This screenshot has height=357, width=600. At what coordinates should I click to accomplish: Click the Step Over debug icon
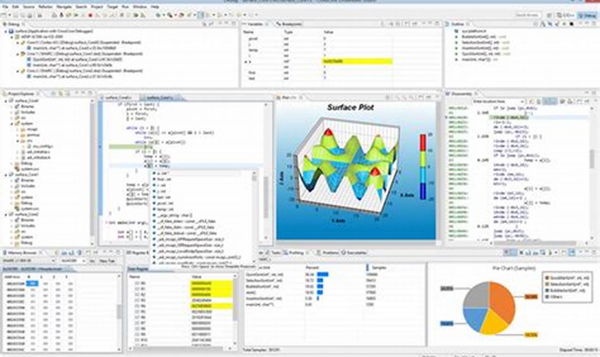[105, 15]
